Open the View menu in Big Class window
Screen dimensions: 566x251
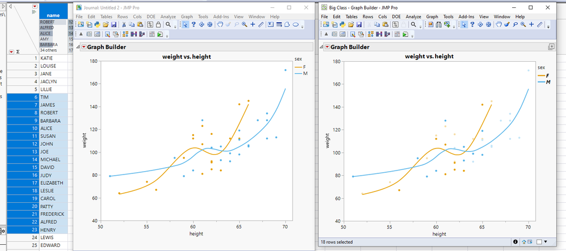(x=484, y=16)
